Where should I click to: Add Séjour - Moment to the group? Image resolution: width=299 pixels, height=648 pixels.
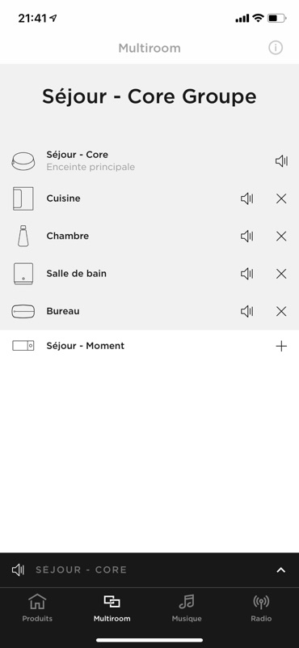[x=281, y=346]
